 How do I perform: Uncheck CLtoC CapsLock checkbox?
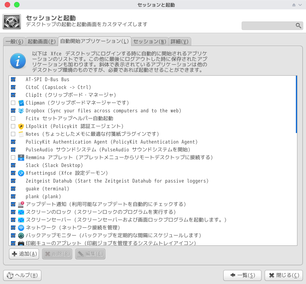(x=13, y=87)
